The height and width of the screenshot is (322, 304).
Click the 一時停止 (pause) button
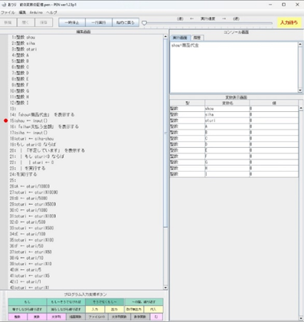pos(72,22)
